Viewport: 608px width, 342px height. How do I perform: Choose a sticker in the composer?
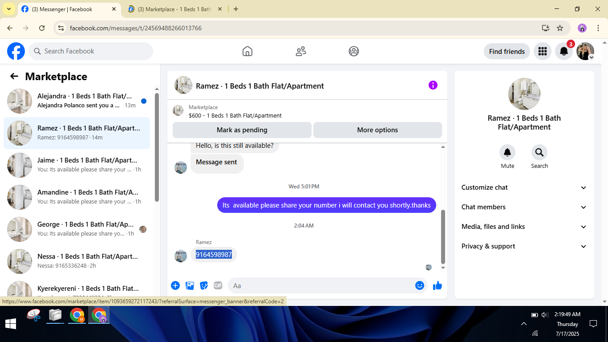(204, 285)
